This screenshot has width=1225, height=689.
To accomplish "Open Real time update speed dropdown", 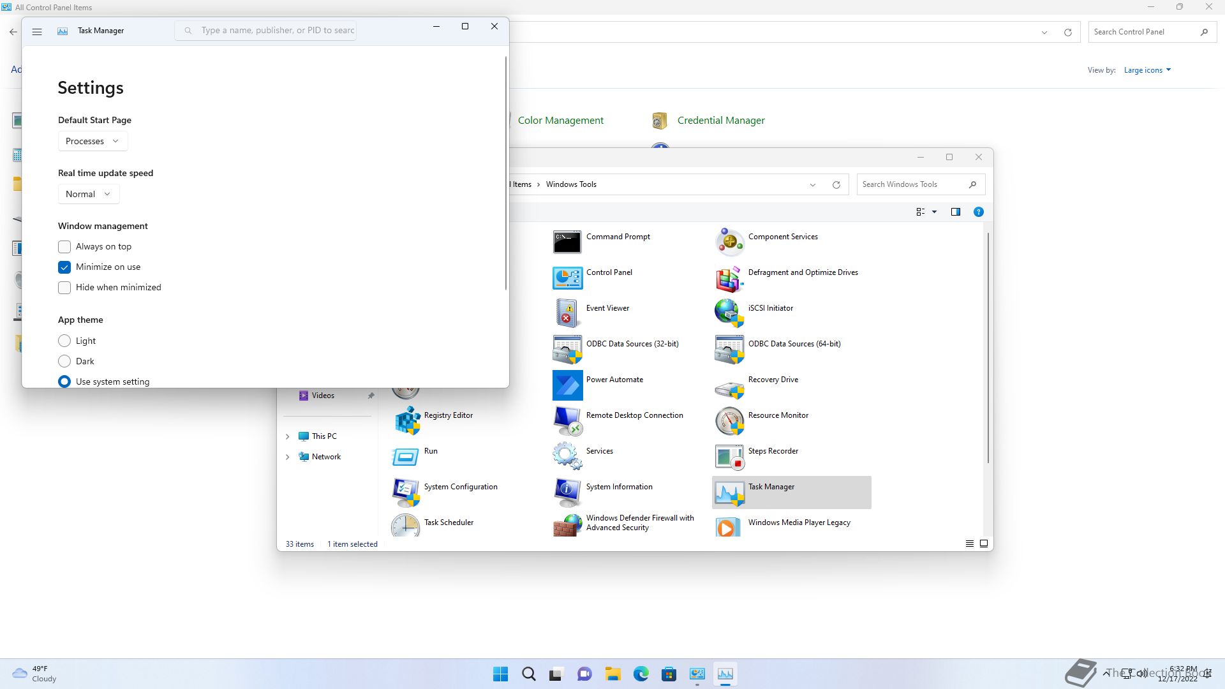I will pyautogui.click(x=89, y=194).
